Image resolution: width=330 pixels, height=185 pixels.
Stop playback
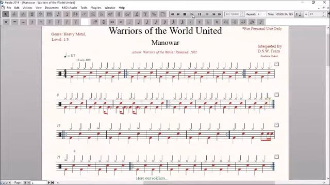tap(185, 14)
